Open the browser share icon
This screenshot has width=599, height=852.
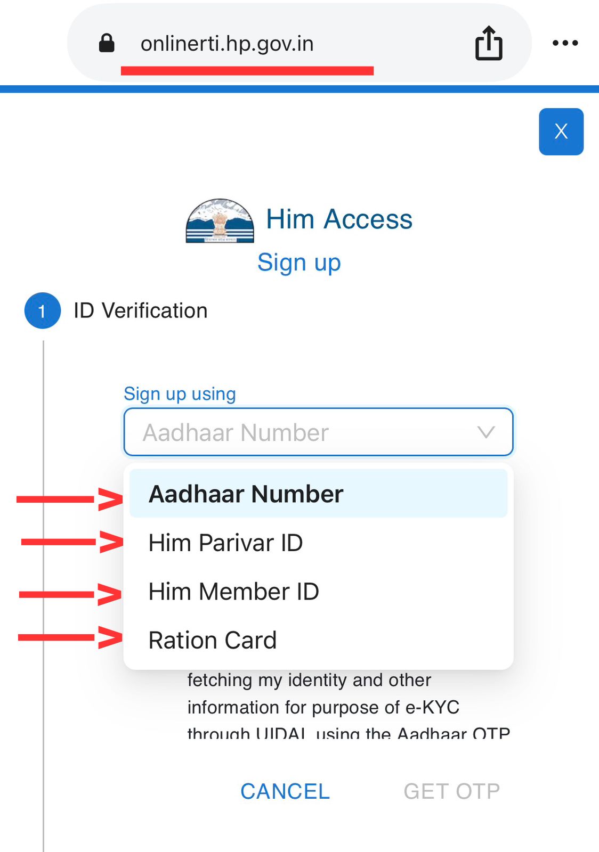pos(488,43)
